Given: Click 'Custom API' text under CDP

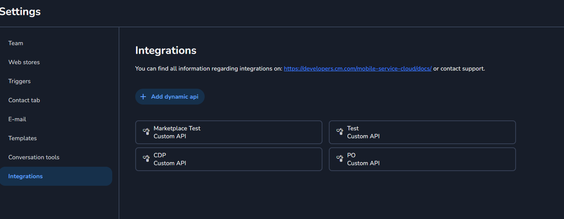Looking at the screenshot, I should click(x=170, y=163).
